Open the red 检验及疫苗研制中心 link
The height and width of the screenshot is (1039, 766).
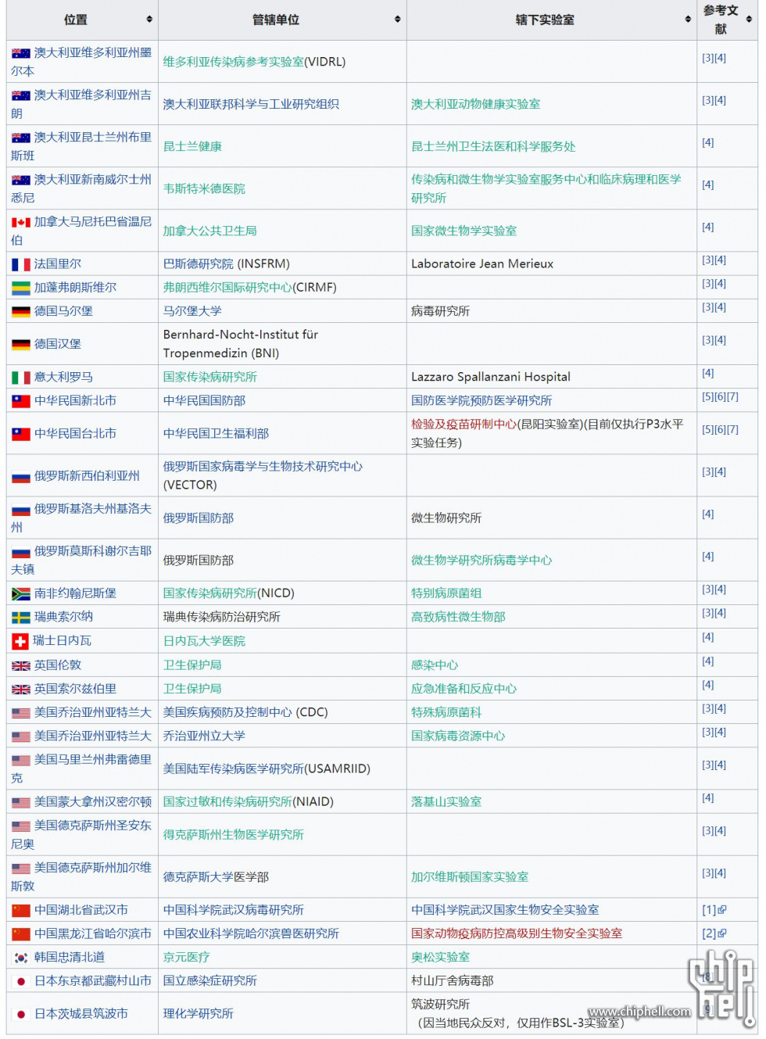464,424
